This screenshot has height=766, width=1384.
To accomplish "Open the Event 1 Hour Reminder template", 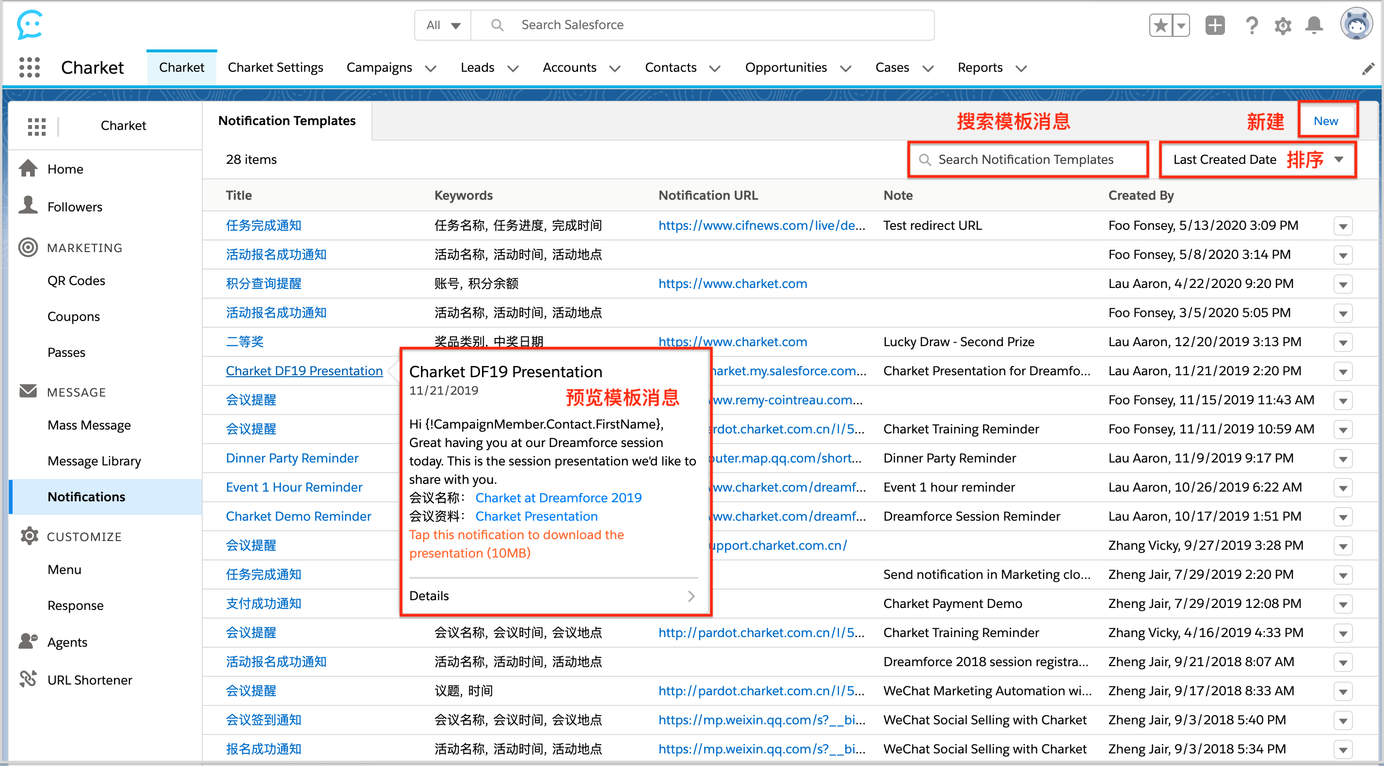I will 294,487.
